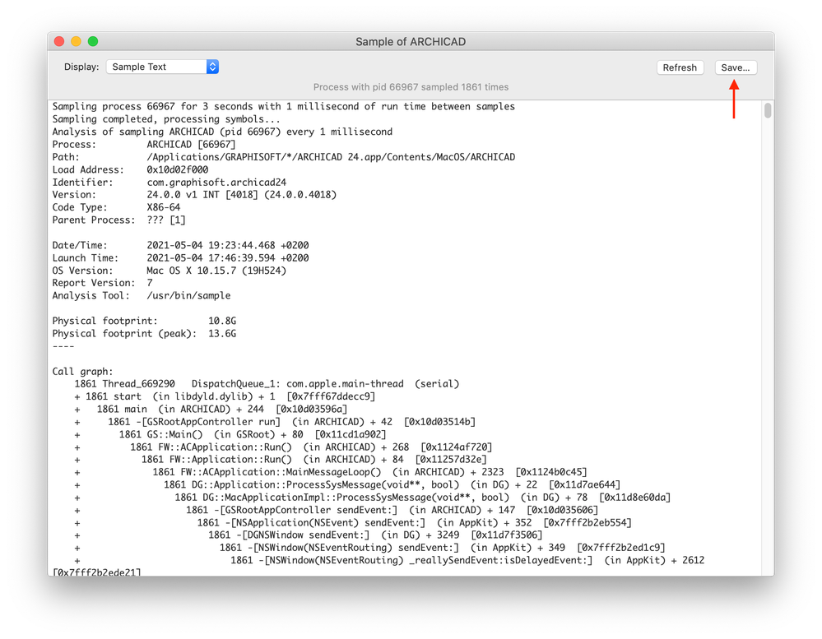
Task: Click the 'Report Version: 7' line
Action: click(103, 283)
